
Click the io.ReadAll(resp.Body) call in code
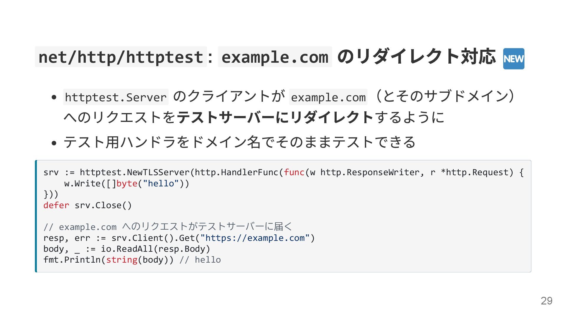point(155,249)
